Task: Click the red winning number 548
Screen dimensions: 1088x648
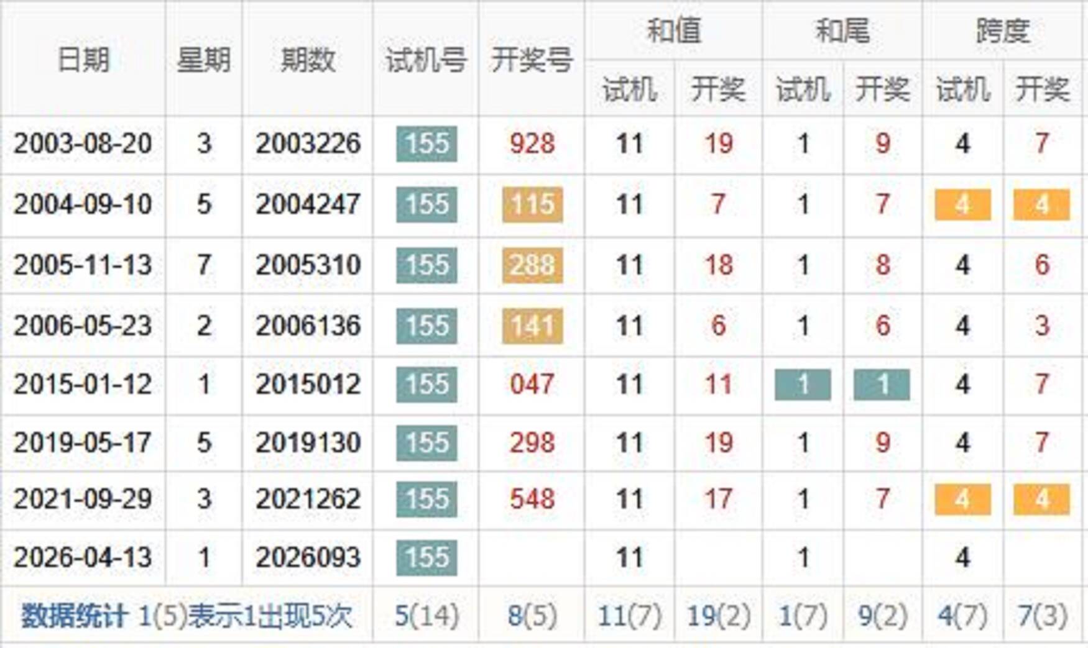Action: click(532, 499)
